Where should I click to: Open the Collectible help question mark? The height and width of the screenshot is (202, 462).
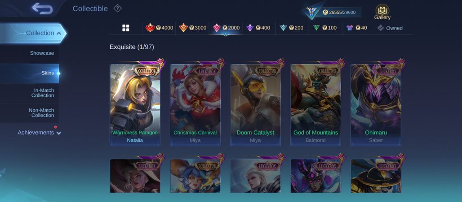(118, 9)
